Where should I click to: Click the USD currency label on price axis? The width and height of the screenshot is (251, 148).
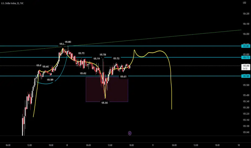click(x=245, y=3)
